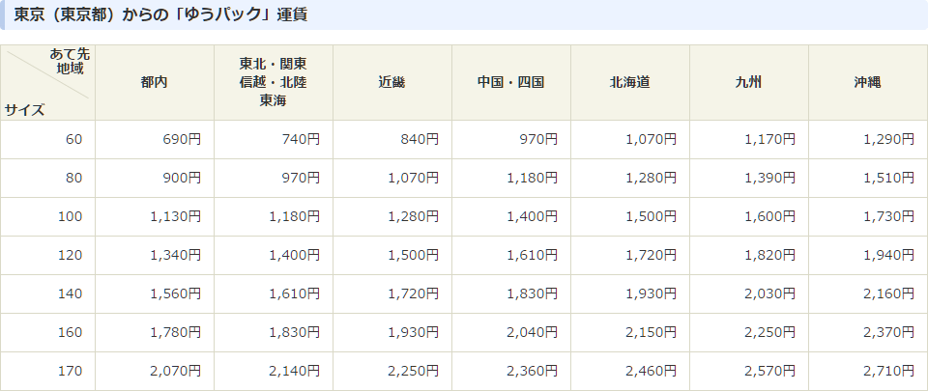Viewport: 928px width, 391px height.
Task: Click 1,400円 in the 中国・四国 column
Action: coord(532,217)
